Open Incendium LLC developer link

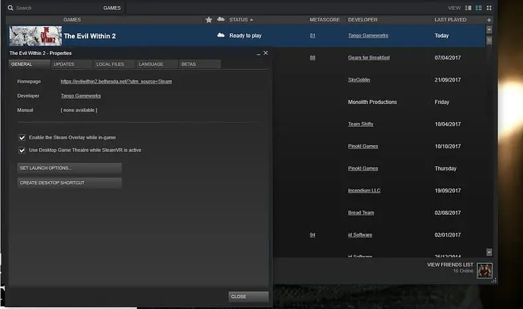[x=364, y=190]
